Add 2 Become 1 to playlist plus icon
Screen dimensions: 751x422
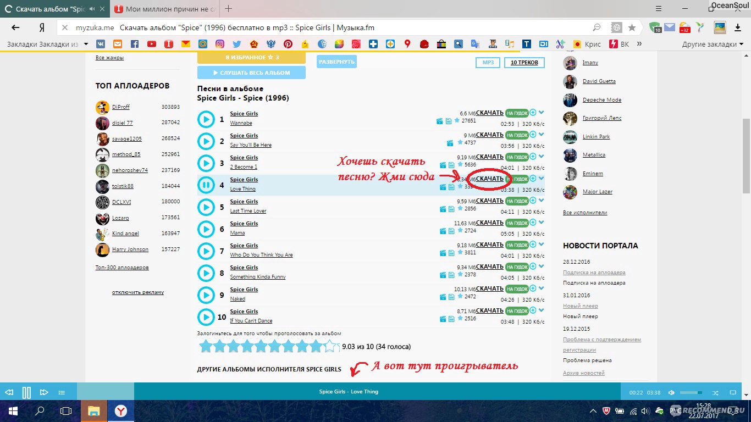pyautogui.click(x=533, y=156)
